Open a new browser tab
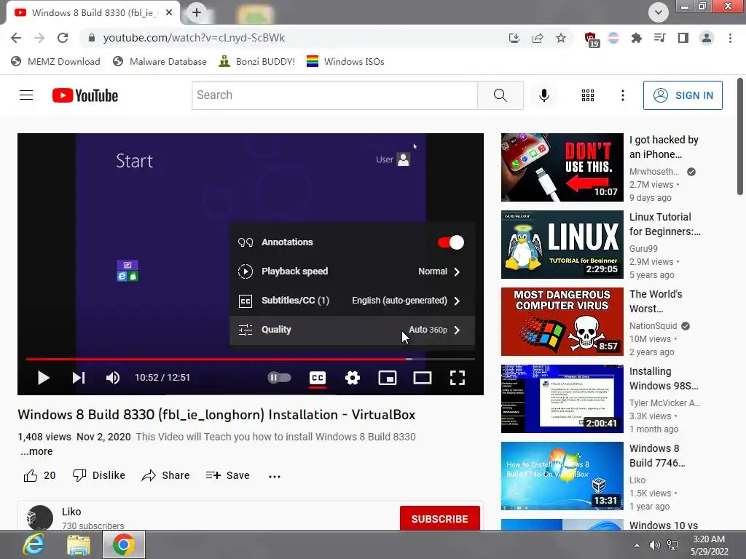The image size is (746, 559). [197, 13]
